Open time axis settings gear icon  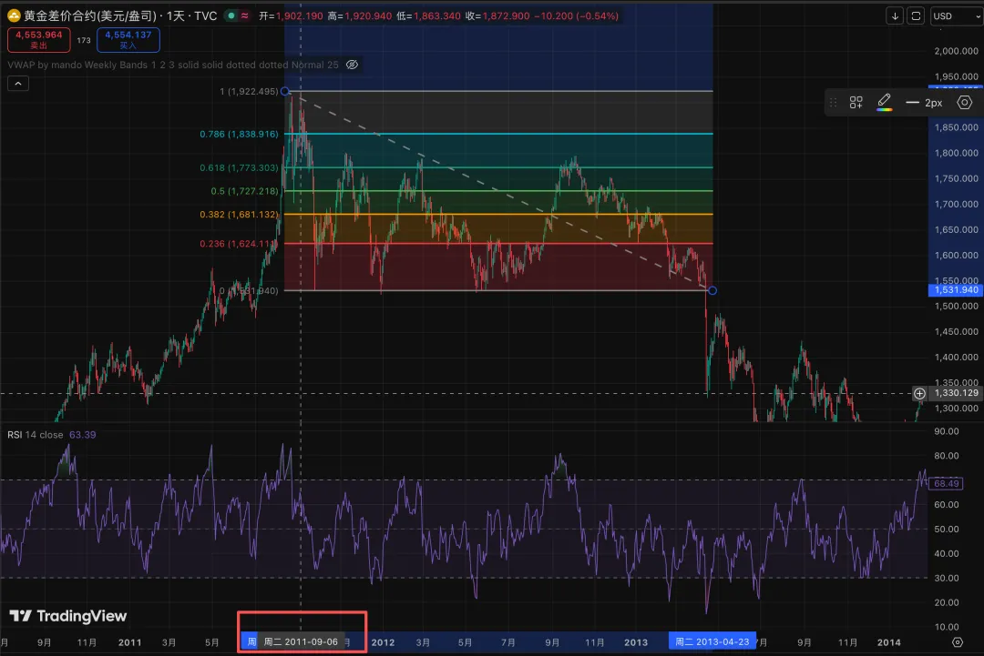coord(957,642)
